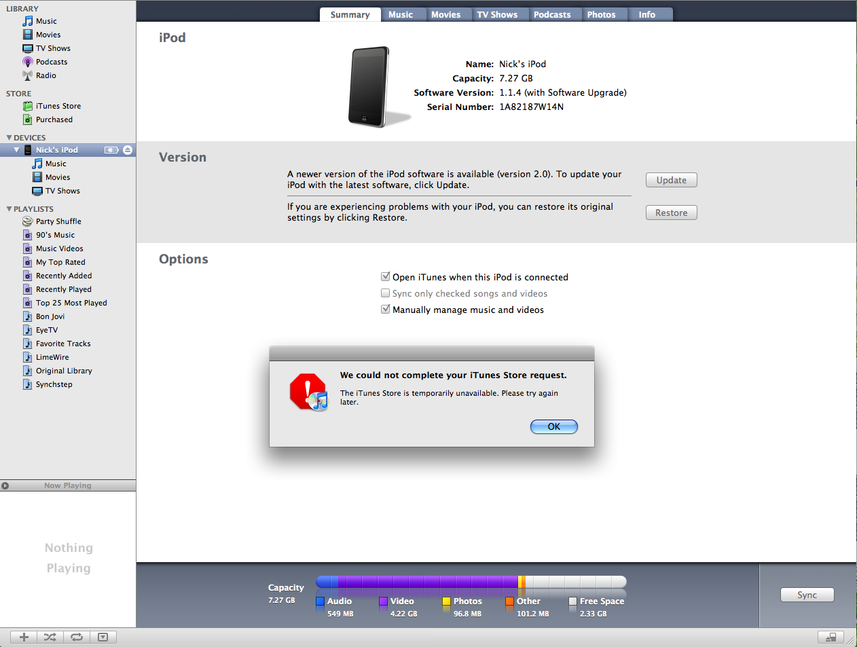Open the Music Videos smart playlist icon
This screenshot has height=647, width=857.
tap(28, 248)
